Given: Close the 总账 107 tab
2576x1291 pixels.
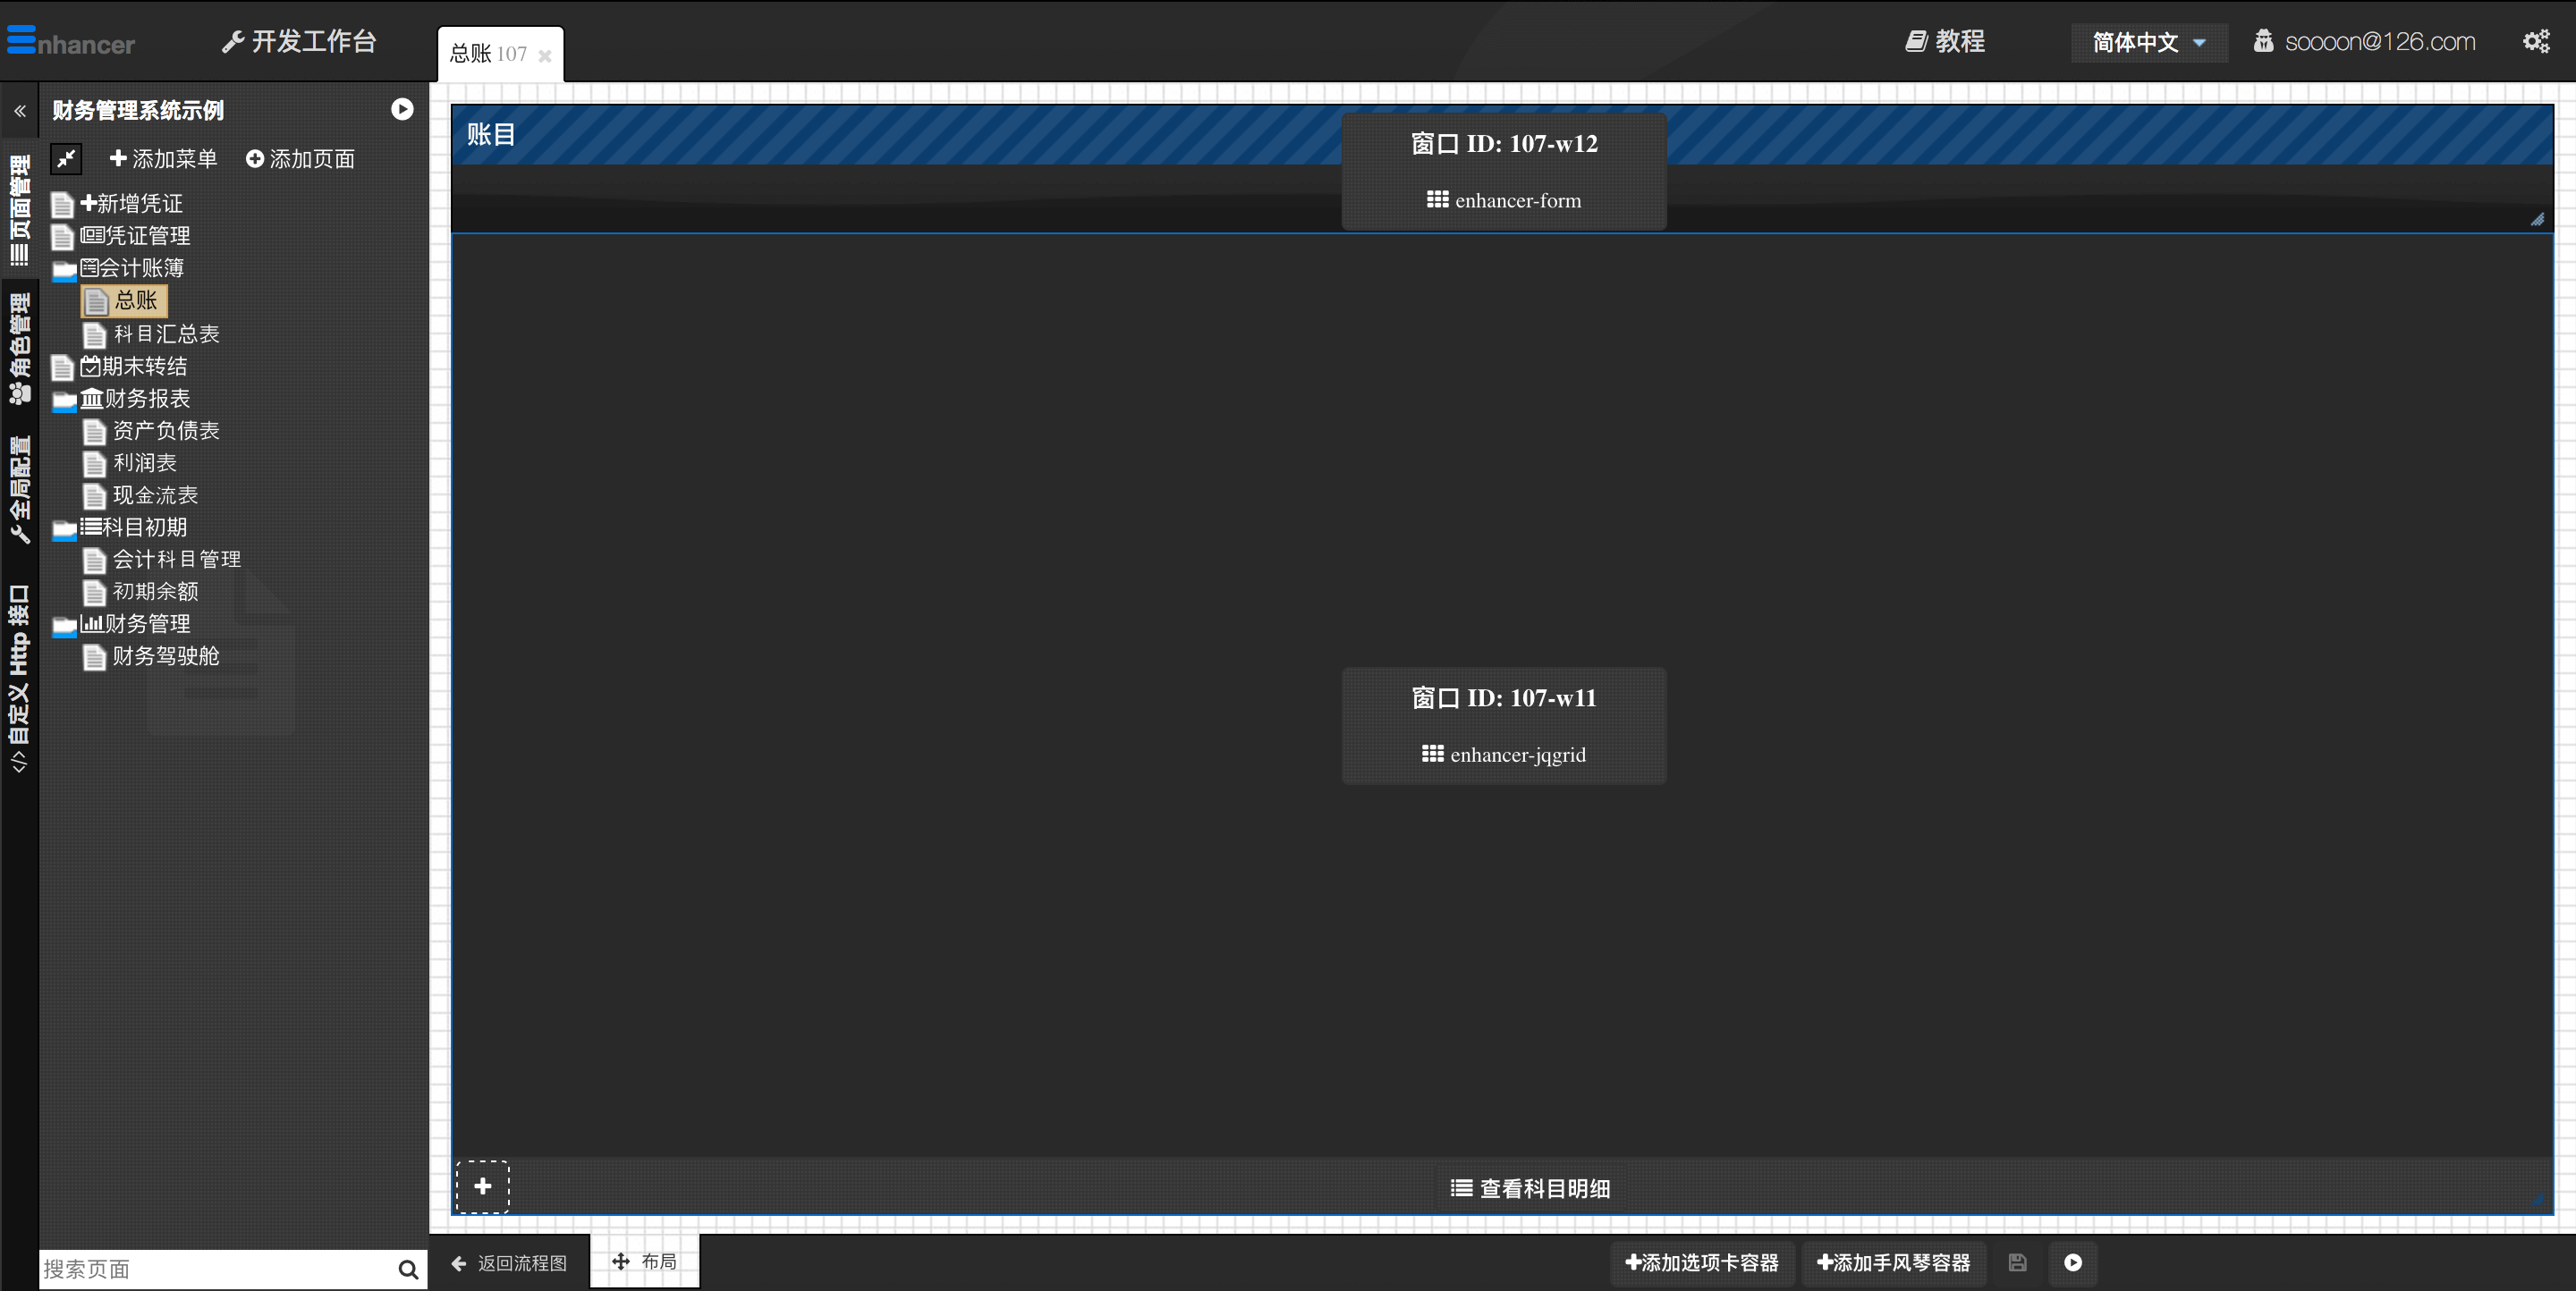Looking at the screenshot, I should pos(545,56).
